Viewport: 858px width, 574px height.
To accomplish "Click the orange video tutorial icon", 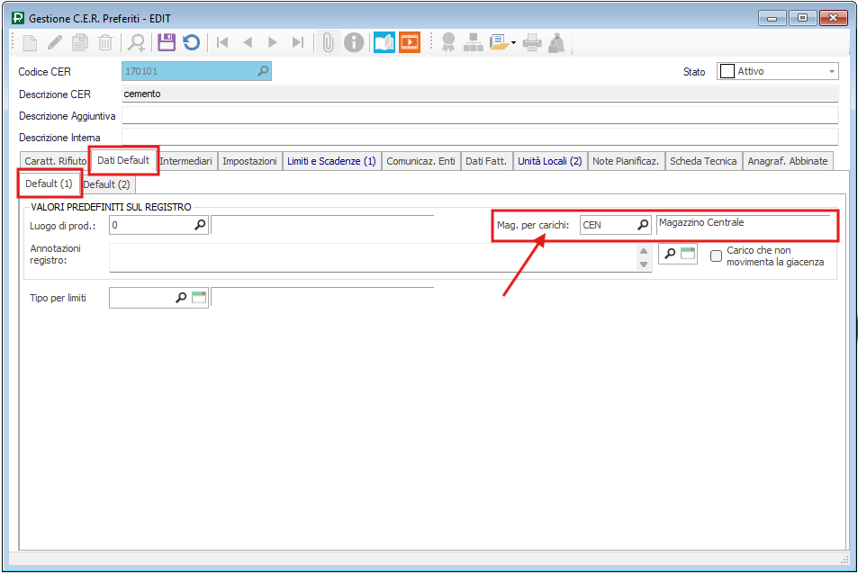I will (410, 42).
